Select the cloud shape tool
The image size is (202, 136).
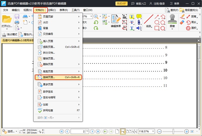point(163,28)
